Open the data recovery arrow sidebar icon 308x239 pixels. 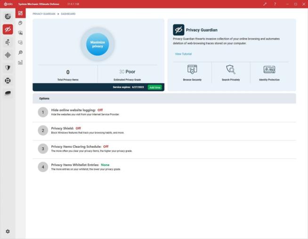tap(8, 42)
